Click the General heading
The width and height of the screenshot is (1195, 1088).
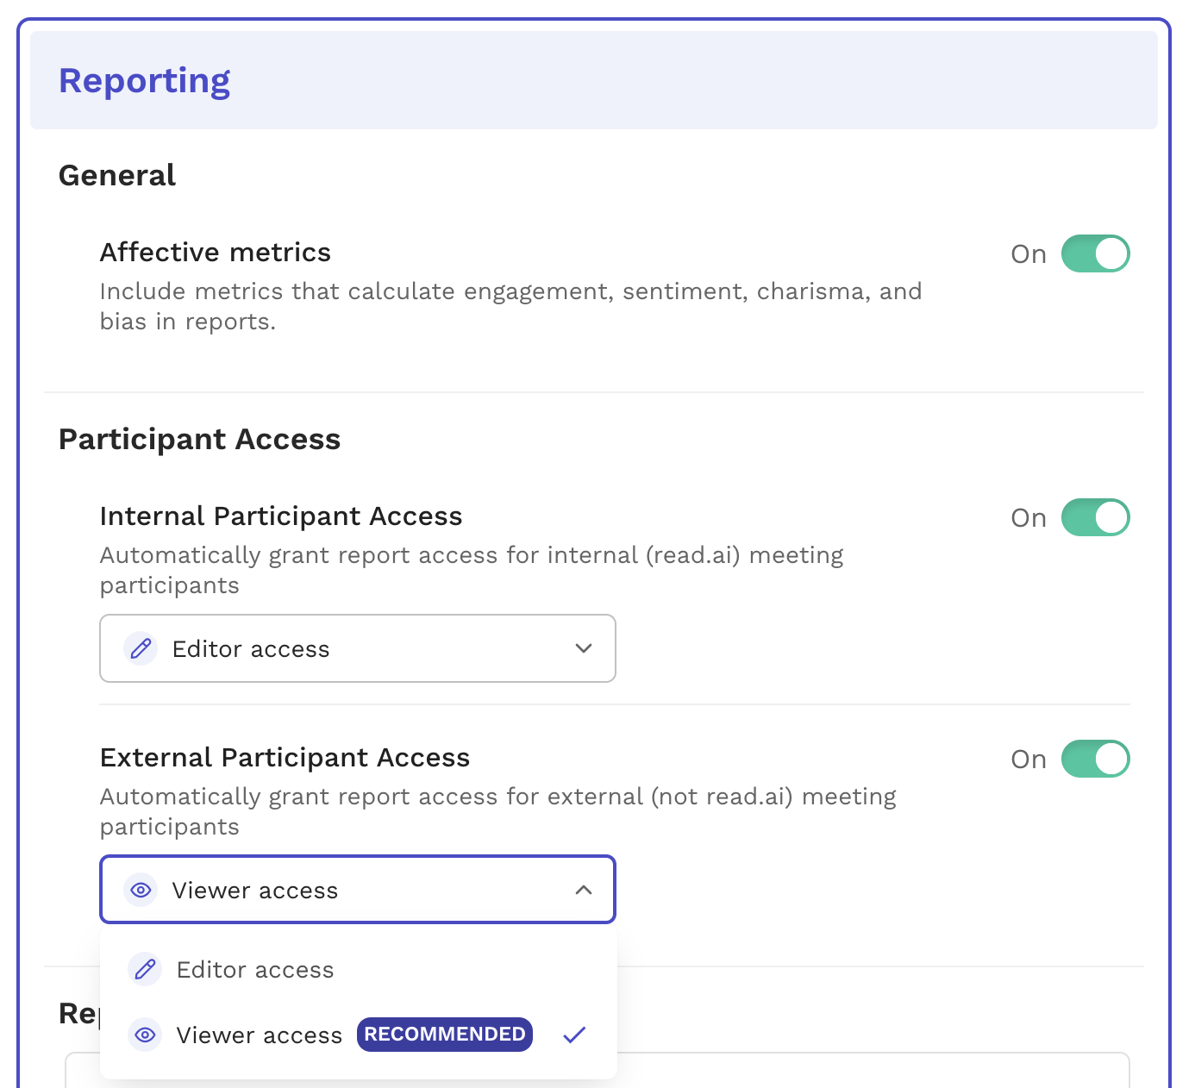tap(117, 175)
